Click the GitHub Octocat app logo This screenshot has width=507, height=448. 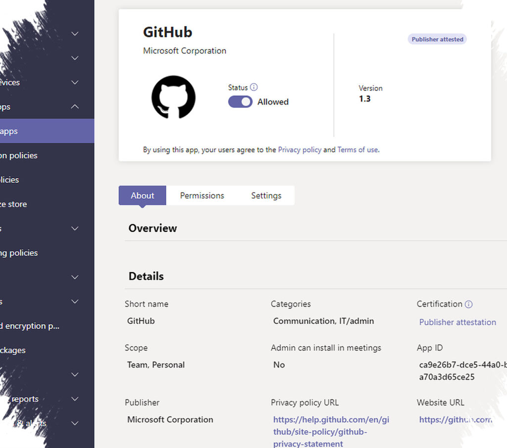click(x=173, y=97)
